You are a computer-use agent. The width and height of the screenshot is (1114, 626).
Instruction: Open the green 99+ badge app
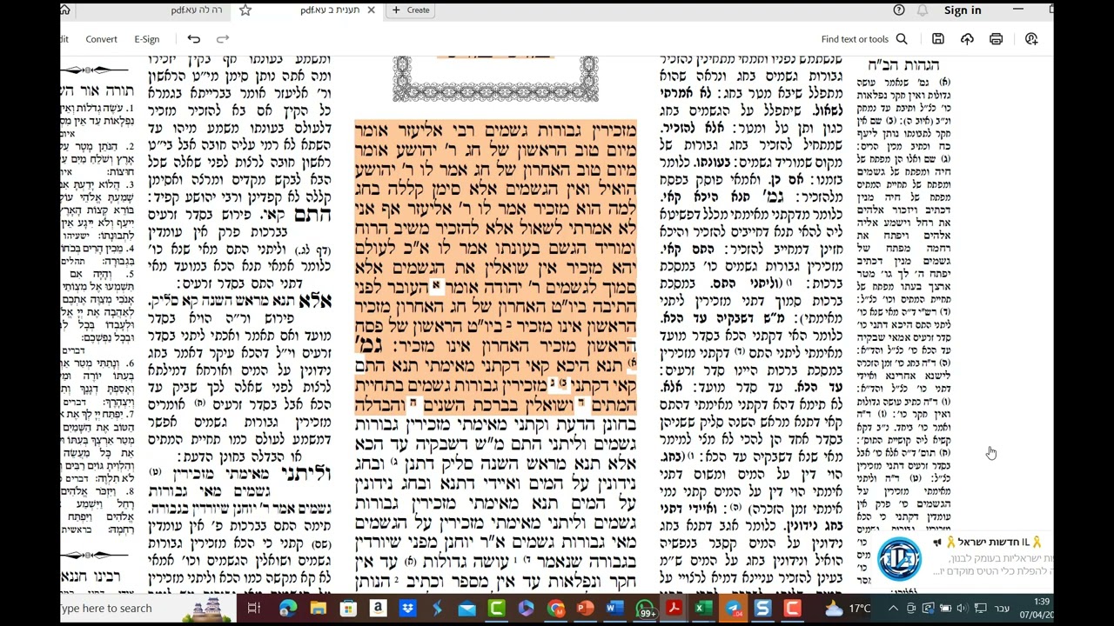pyautogui.click(x=645, y=609)
